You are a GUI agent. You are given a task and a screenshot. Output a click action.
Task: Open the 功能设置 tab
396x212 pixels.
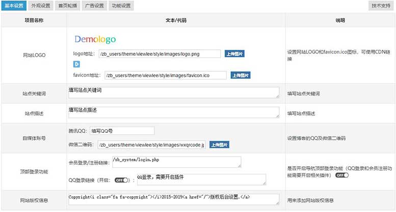121,6
